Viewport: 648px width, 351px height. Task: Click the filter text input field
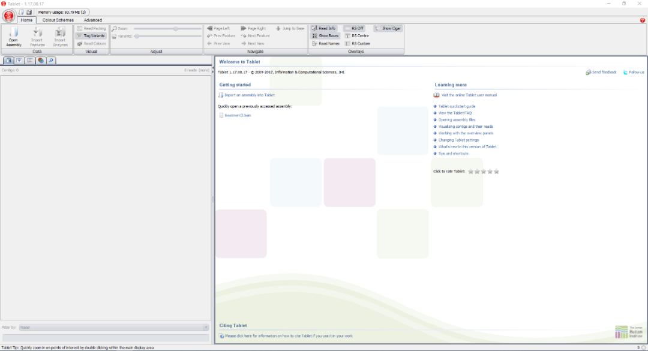pyautogui.click(x=106, y=338)
